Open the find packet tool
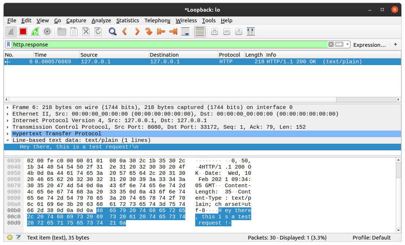The image size is (405, 245). tap(112, 31)
